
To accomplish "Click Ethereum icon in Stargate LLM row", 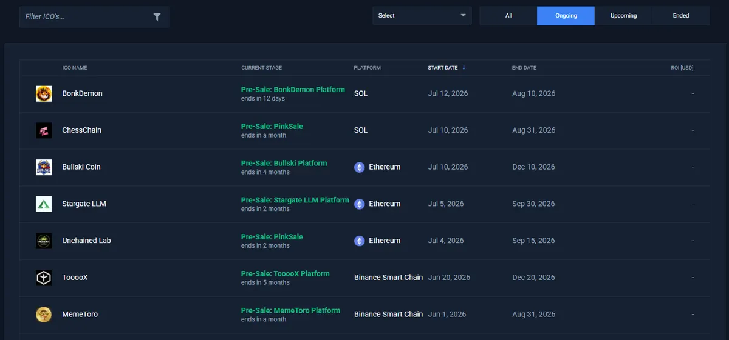I will [360, 204].
